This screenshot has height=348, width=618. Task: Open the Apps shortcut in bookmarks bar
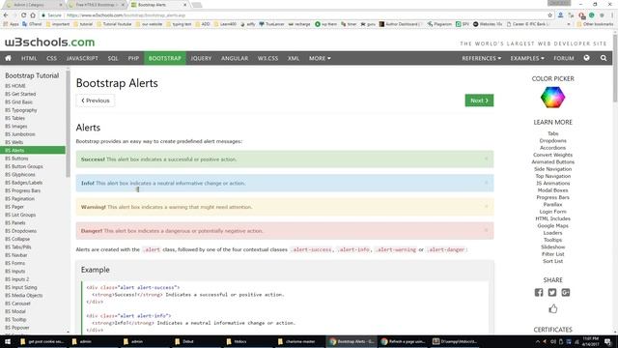(11, 24)
